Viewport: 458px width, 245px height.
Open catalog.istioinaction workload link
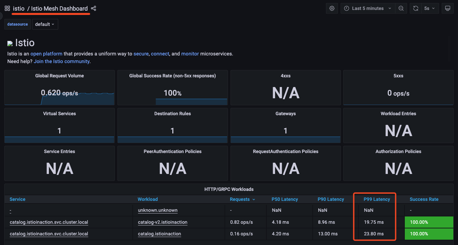pyautogui.click(x=160, y=234)
